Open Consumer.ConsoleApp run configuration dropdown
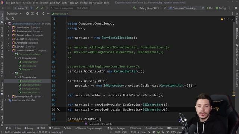This screenshot has height=134, width=239. tap(186, 8)
